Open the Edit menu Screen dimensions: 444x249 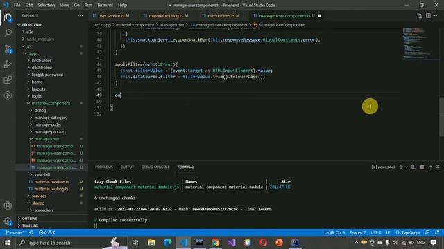tap(29, 5)
